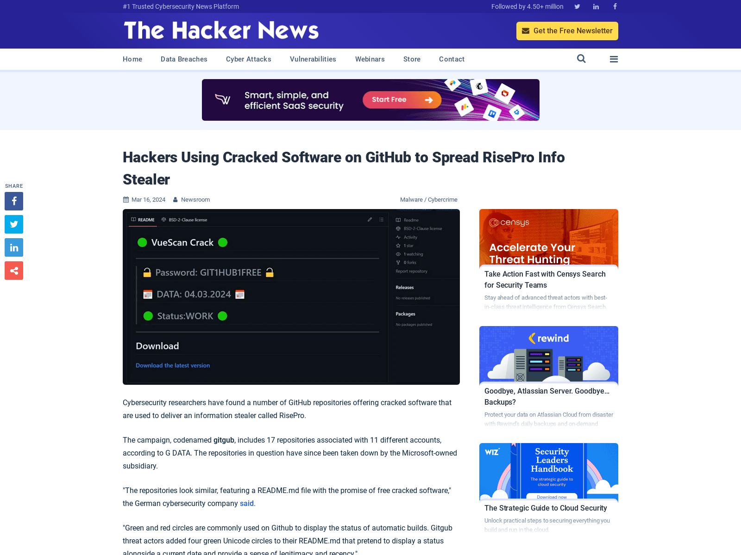Open The Strategic Guide to Cloud Security link

[x=546, y=508]
